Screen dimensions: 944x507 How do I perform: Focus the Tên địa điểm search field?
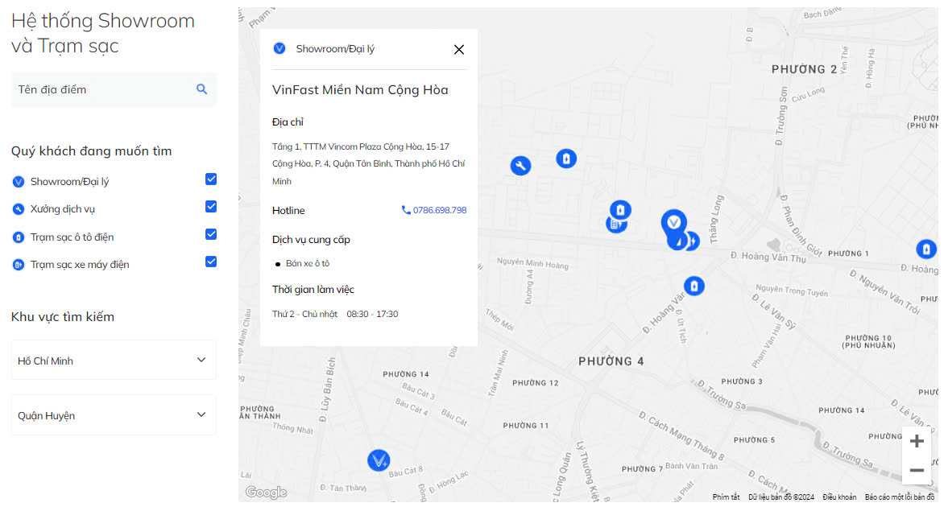pyautogui.click(x=101, y=89)
